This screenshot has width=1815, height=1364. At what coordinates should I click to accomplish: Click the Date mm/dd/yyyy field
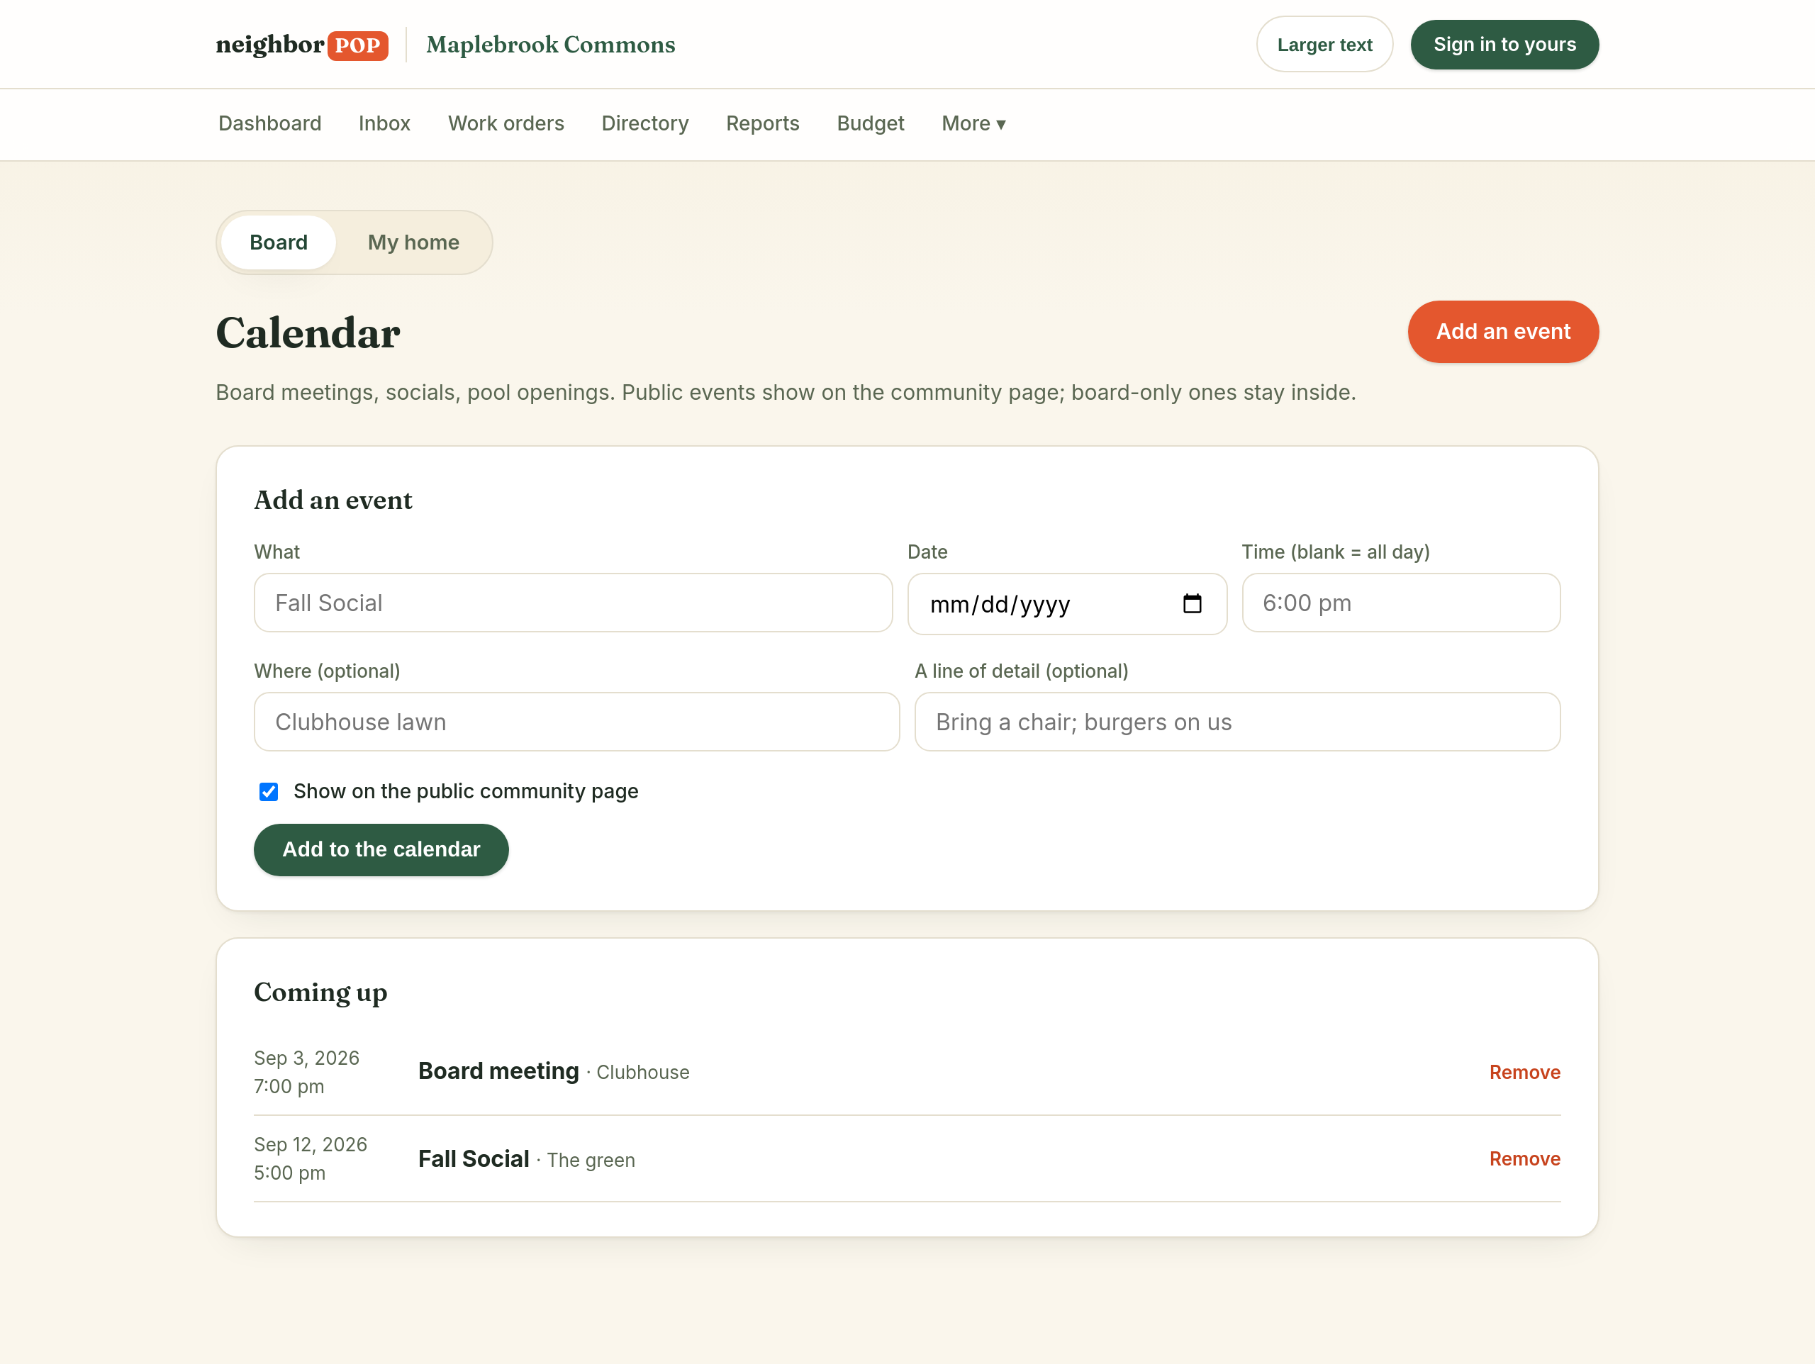pyautogui.click(x=1068, y=604)
